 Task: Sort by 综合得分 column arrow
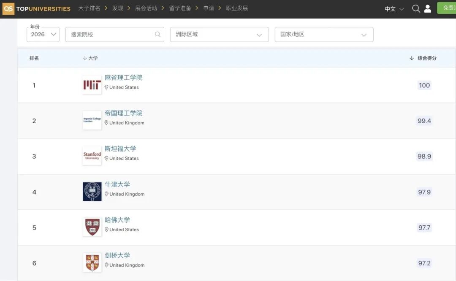(412, 58)
